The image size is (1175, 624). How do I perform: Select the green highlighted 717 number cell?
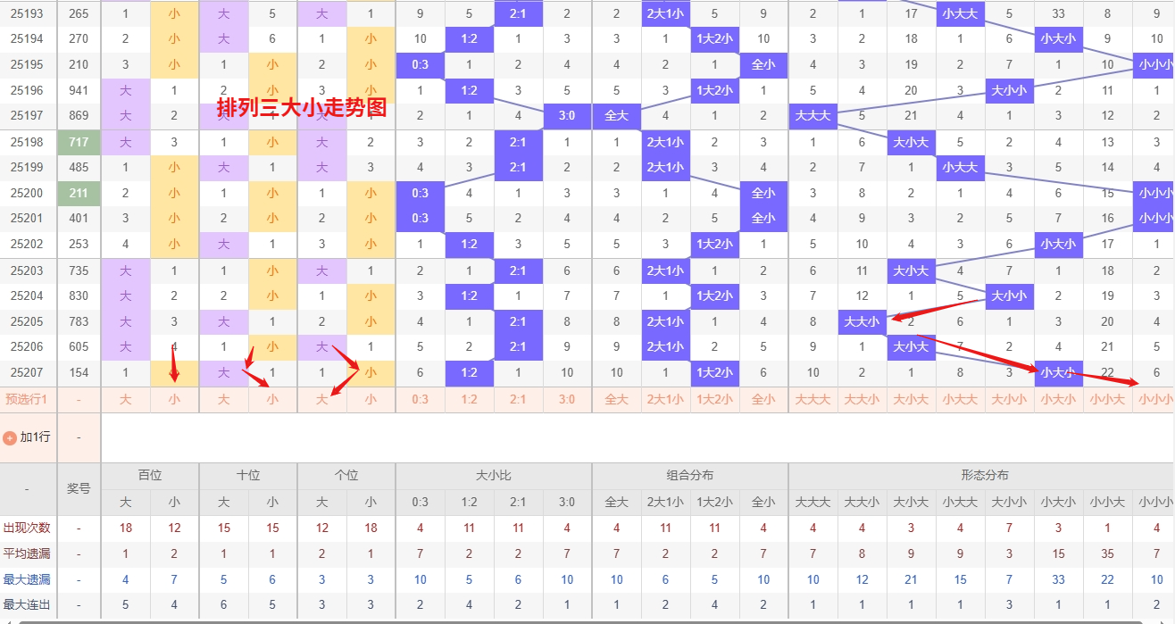tap(79, 142)
